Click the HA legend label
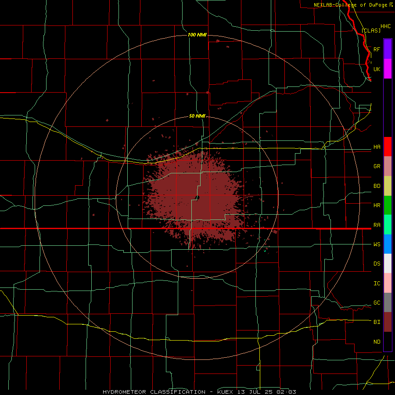 (377, 147)
